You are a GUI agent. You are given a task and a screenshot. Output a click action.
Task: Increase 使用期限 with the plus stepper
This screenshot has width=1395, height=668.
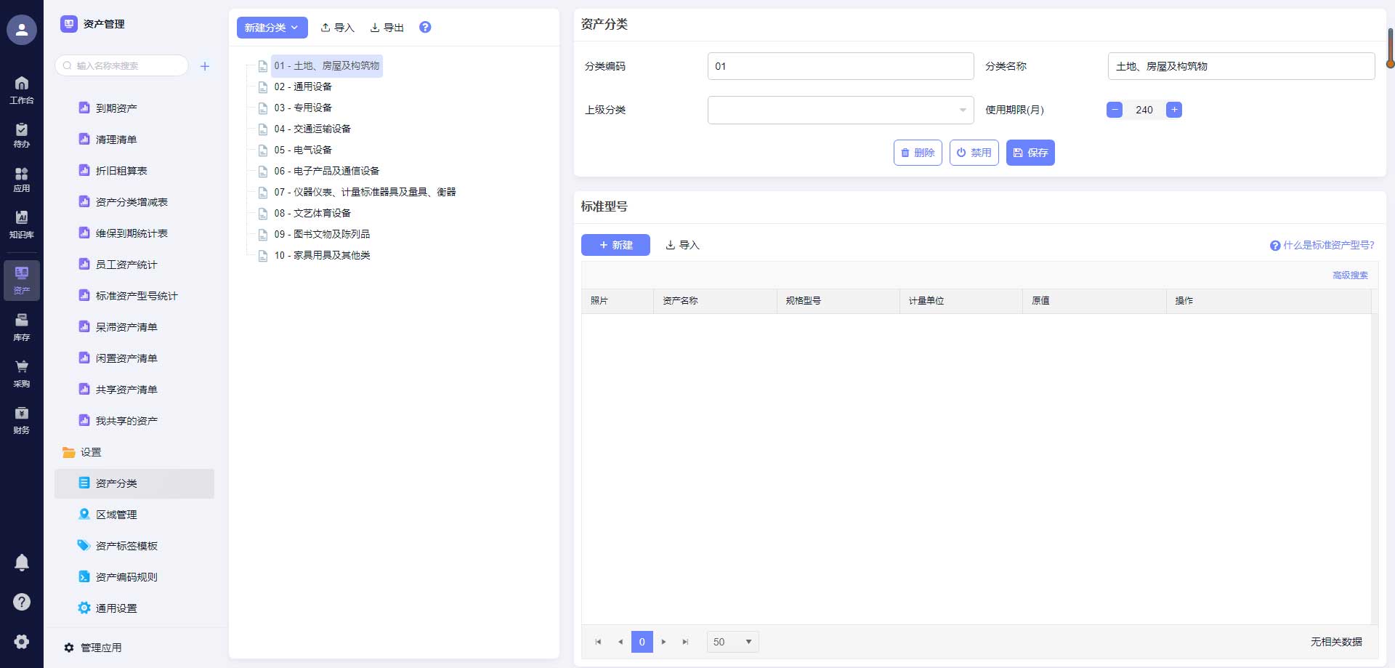pyautogui.click(x=1174, y=110)
